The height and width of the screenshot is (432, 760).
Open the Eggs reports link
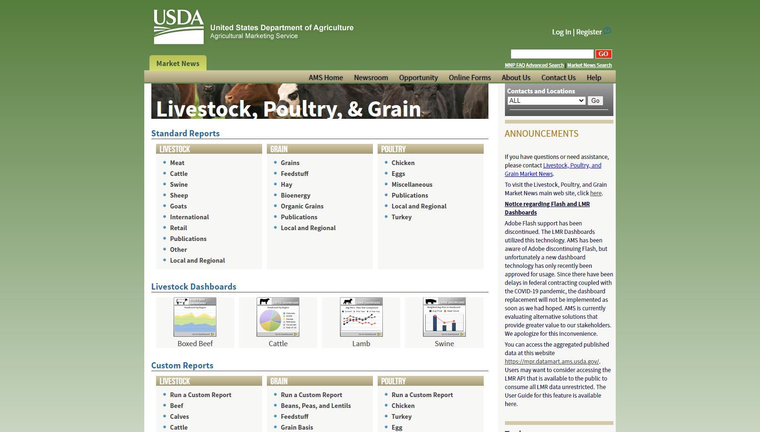pyautogui.click(x=398, y=174)
